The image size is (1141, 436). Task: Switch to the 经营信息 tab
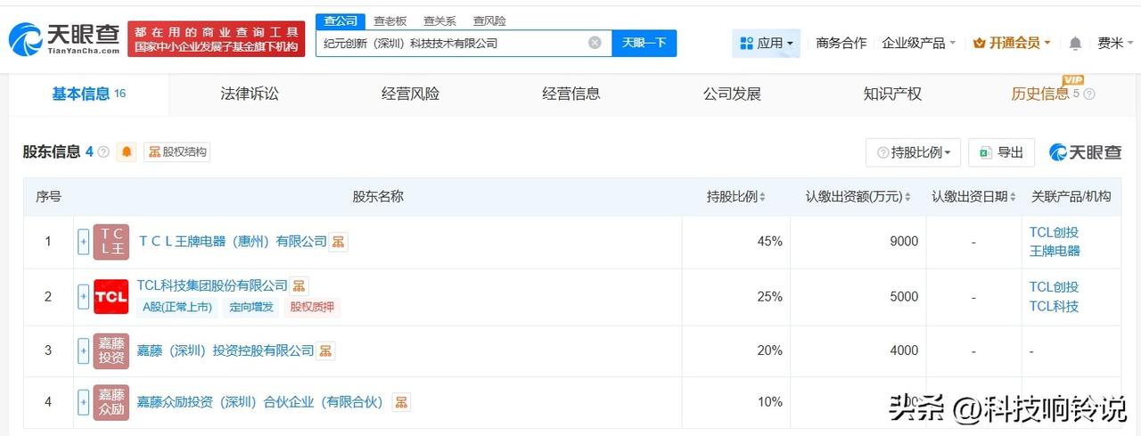[571, 94]
